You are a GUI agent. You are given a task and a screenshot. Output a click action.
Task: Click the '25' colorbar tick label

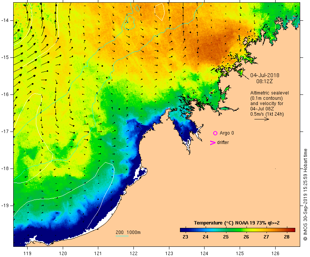(x=226, y=237)
